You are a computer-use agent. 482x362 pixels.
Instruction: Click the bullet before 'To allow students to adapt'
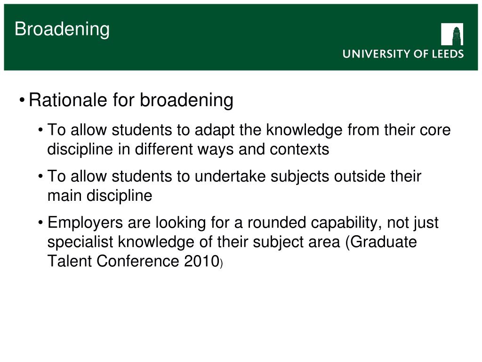(40, 130)
